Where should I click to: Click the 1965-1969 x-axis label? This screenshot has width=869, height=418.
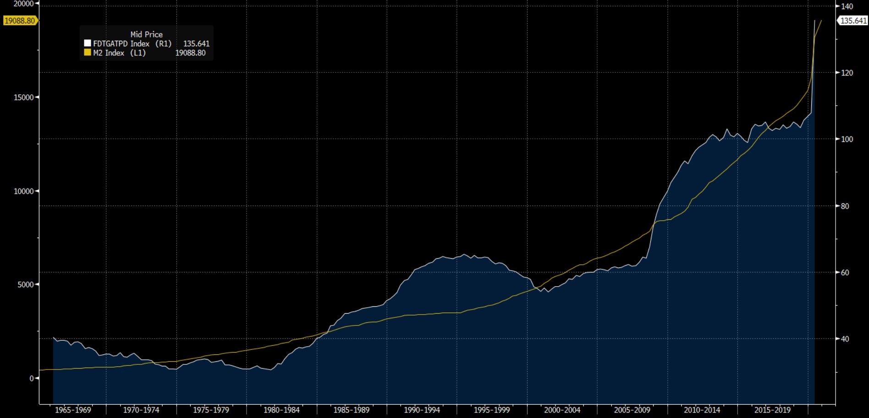[x=73, y=410]
